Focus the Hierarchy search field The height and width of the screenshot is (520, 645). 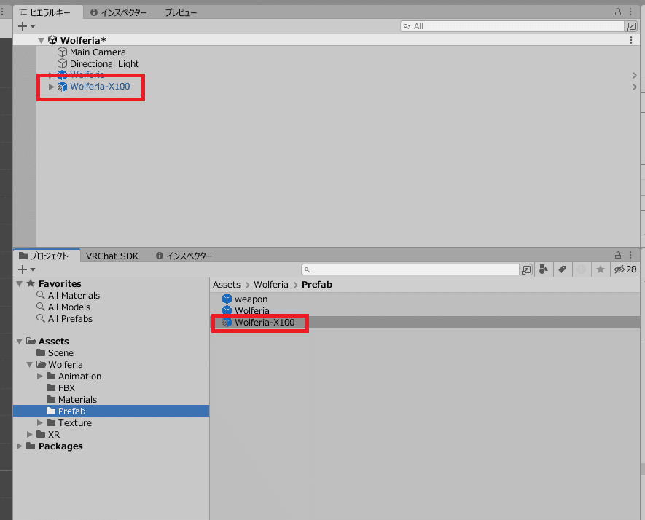click(x=512, y=26)
